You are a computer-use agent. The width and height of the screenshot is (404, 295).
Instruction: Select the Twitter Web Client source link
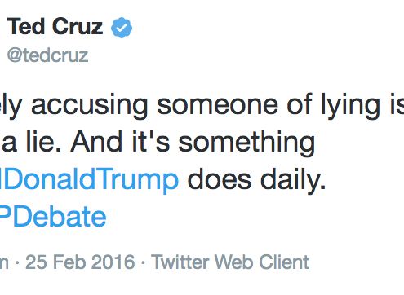coord(230,262)
